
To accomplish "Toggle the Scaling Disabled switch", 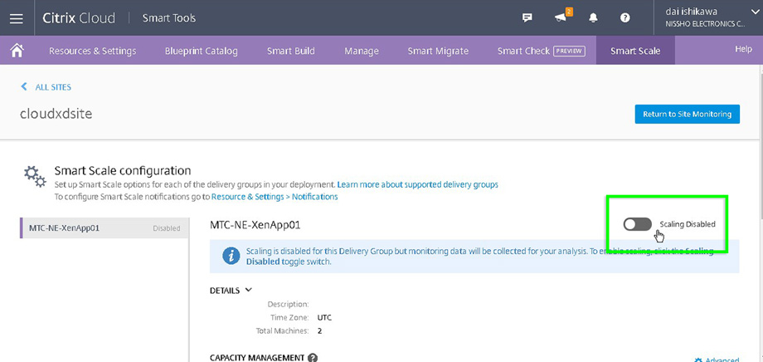I will pos(638,224).
